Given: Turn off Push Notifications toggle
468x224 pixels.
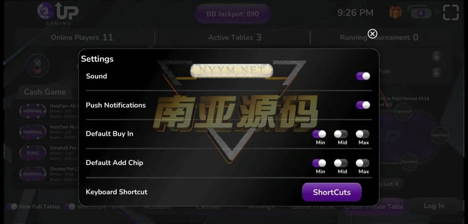Looking at the screenshot, I should [x=363, y=105].
